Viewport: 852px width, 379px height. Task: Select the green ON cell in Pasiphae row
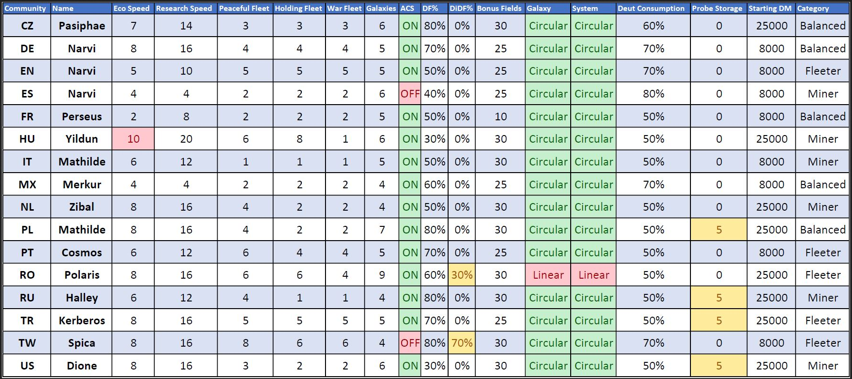pos(410,26)
